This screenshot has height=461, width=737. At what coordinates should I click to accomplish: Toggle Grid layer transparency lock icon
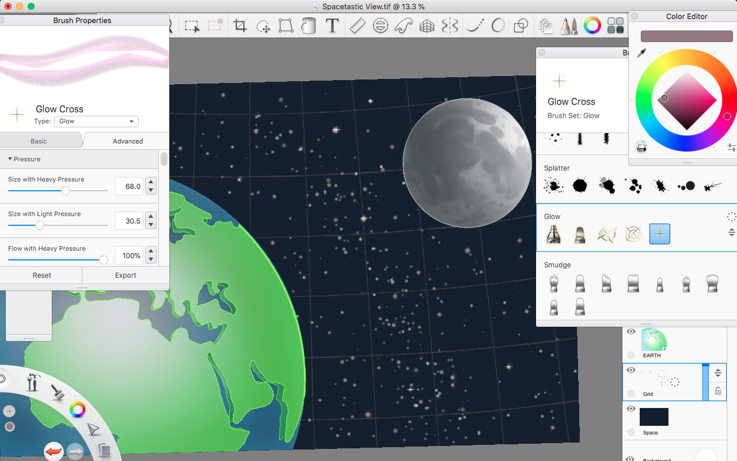click(718, 391)
